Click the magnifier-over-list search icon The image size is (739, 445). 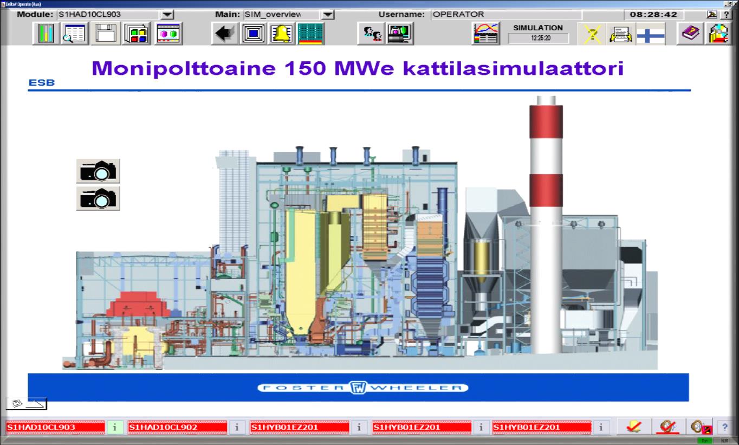(x=75, y=34)
